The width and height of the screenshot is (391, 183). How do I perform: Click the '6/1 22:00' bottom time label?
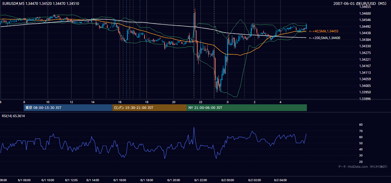200,180
